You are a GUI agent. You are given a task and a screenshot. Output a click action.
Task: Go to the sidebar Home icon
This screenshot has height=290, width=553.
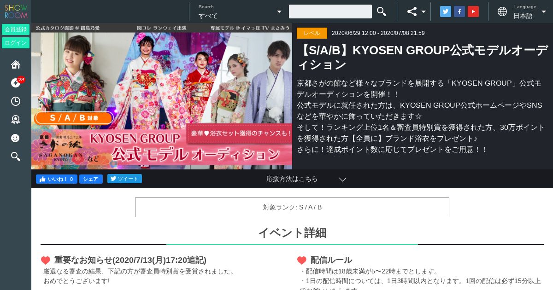pos(16,64)
